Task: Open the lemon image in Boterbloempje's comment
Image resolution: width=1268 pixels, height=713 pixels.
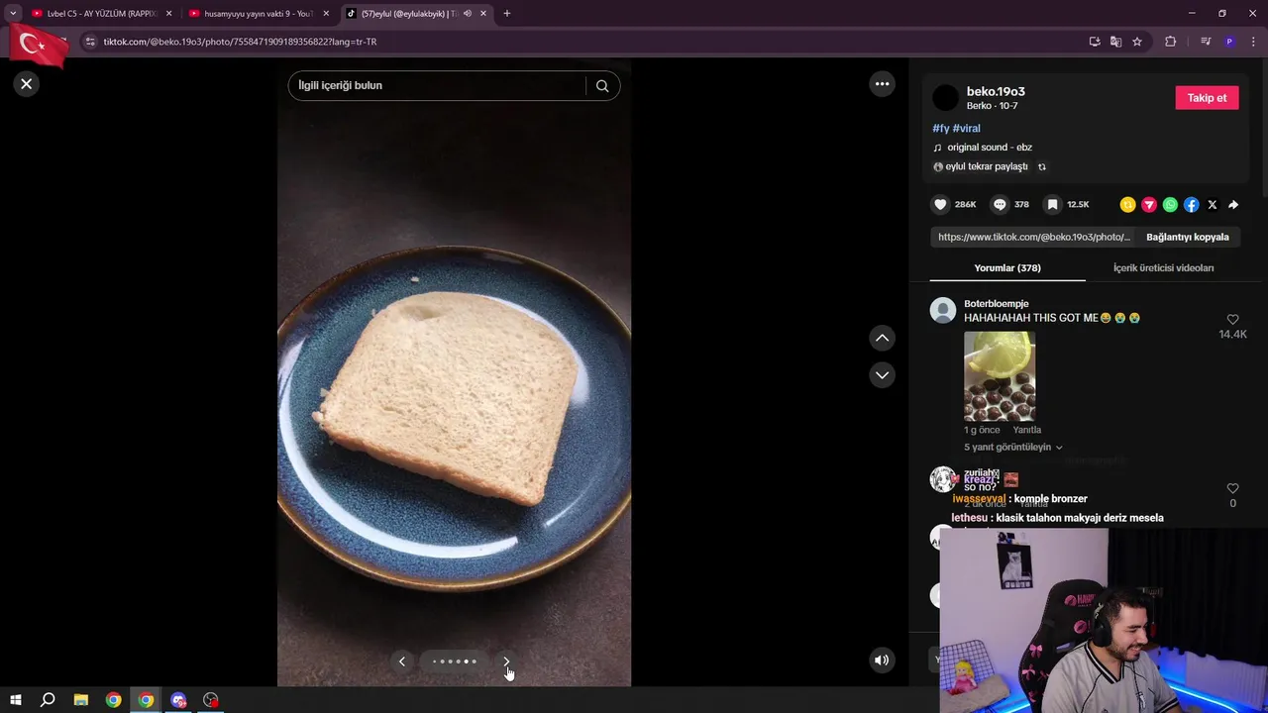Action: tap(1000, 376)
